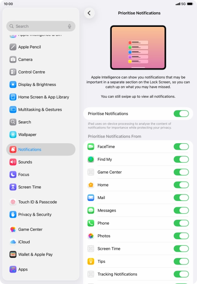Screen dimensions: 197x284
Task: Tap the Lock Screen preview illustration
Action: tap(138, 48)
